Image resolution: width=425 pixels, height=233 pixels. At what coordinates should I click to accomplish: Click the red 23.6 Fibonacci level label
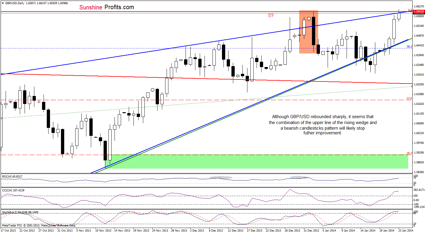(409, 98)
